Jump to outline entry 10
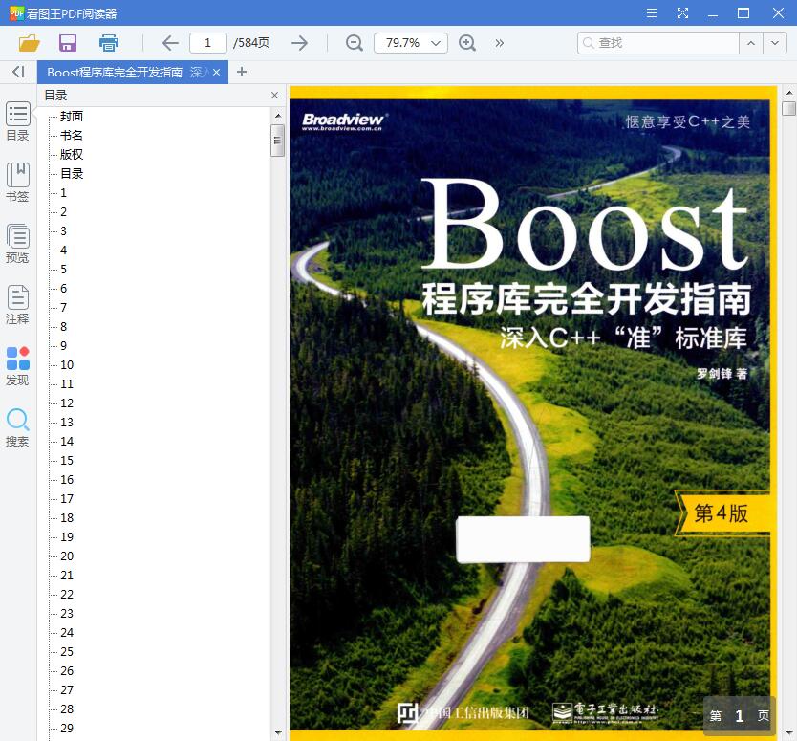Image resolution: width=797 pixels, height=741 pixels. click(67, 364)
